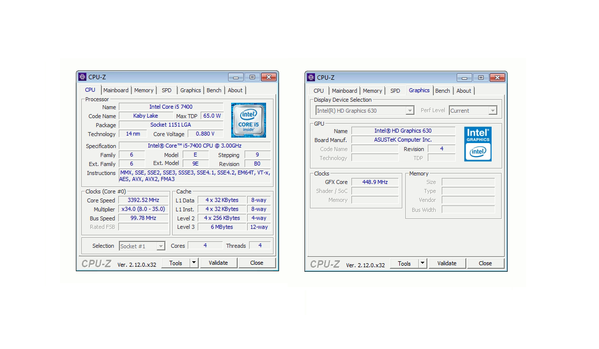Viewport: 599px width, 349px height.
Task: Close right CPU-Z window via title bar X
Action: click(x=497, y=78)
